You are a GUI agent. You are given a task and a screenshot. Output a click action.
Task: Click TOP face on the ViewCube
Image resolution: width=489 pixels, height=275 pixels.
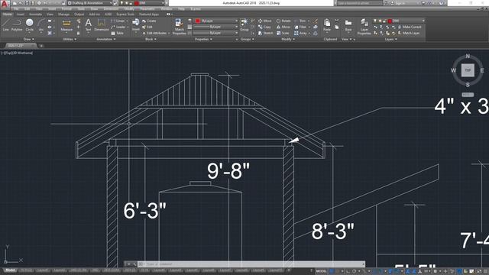tap(468, 70)
